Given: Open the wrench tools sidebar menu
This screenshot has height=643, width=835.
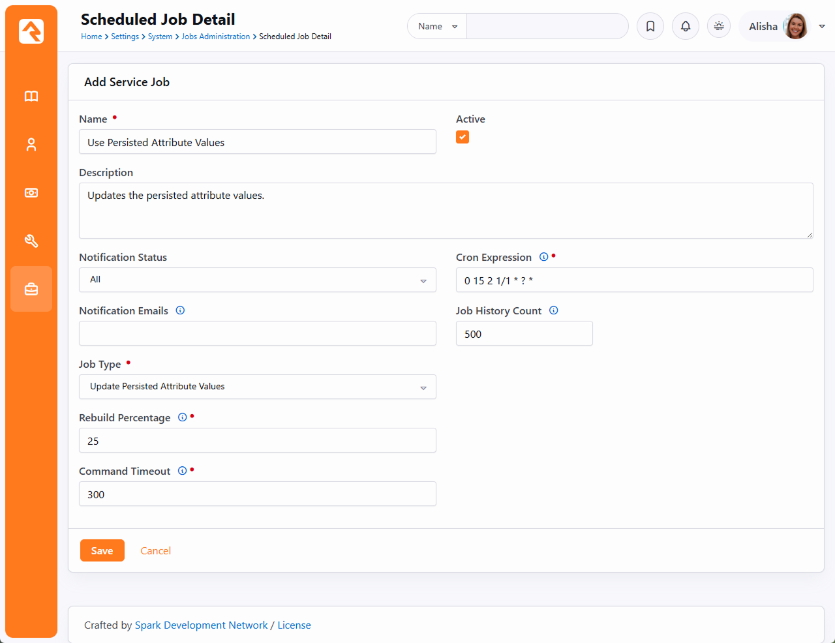Looking at the screenshot, I should pyautogui.click(x=31, y=241).
